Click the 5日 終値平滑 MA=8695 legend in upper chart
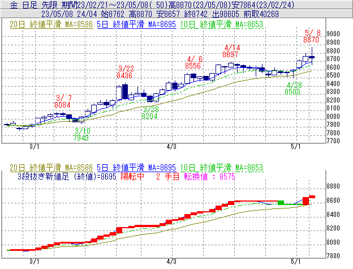353x269 pixels. pyautogui.click(x=136, y=24)
